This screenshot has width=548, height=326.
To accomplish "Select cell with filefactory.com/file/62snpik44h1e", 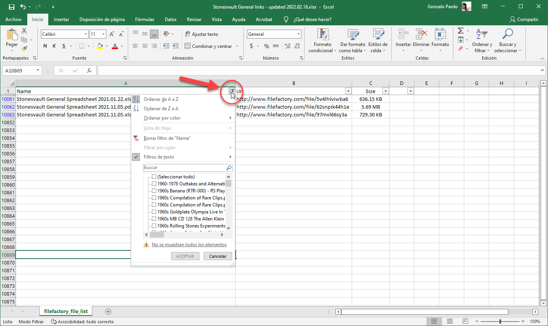I will pyautogui.click(x=294, y=107).
